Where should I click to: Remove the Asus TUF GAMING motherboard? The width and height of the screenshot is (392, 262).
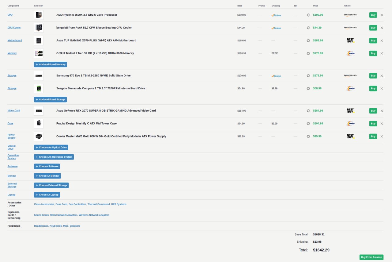click(x=382, y=40)
